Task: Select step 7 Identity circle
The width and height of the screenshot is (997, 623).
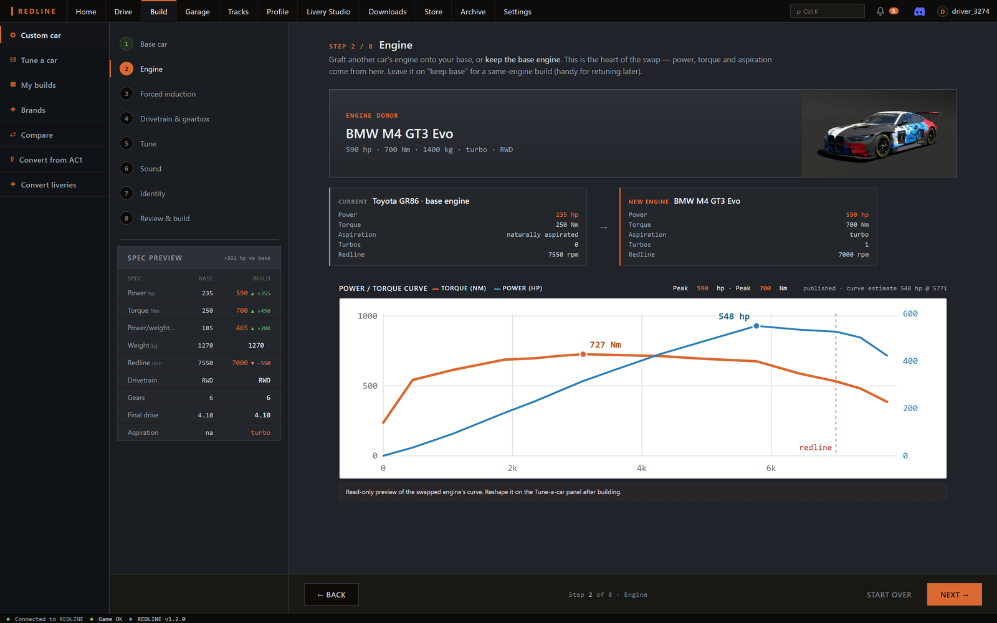Action: click(x=126, y=193)
